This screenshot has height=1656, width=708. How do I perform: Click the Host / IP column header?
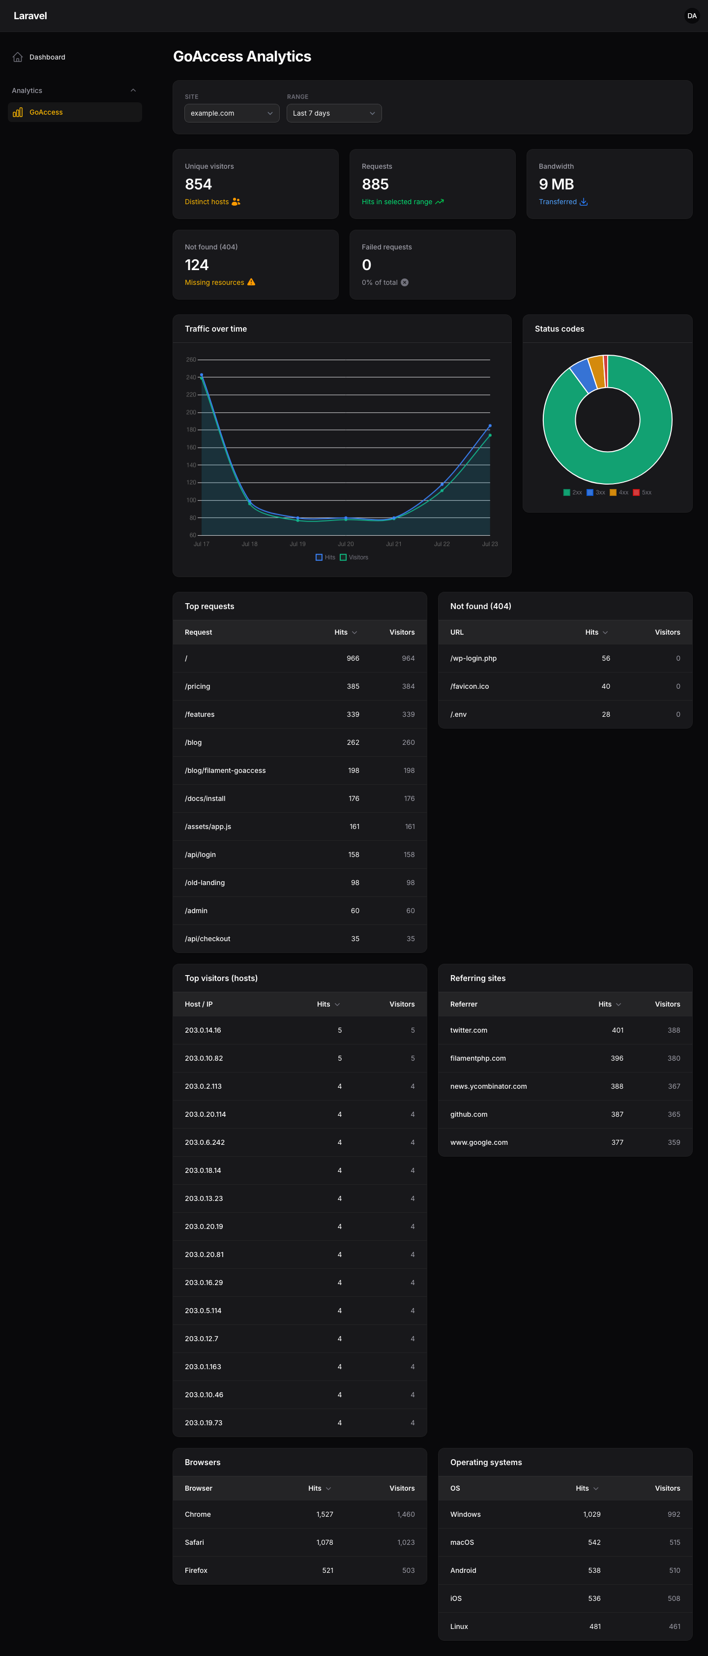click(199, 1004)
